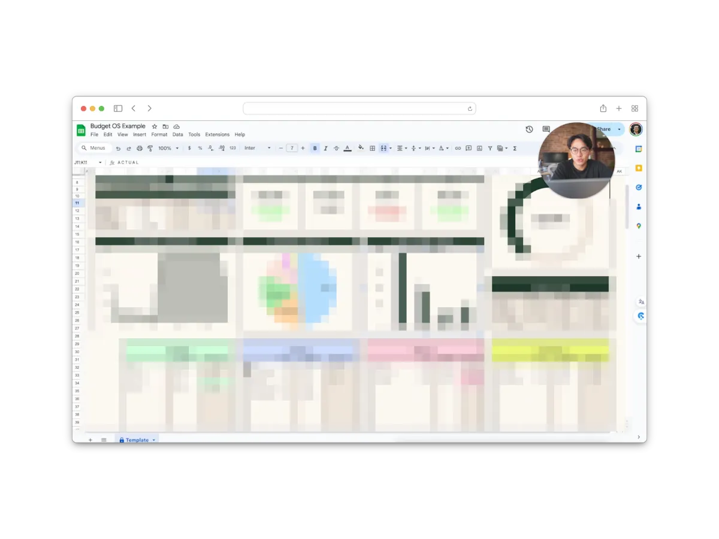This screenshot has width=719, height=539.
Task: Open the Inter font dropdown
Action: (x=258, y=148)
